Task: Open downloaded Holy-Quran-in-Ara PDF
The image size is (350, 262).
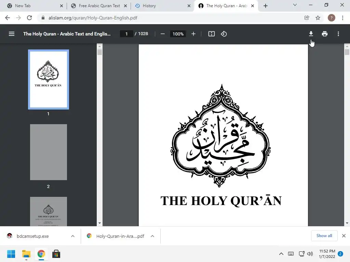Action: (x=120, y=236)
